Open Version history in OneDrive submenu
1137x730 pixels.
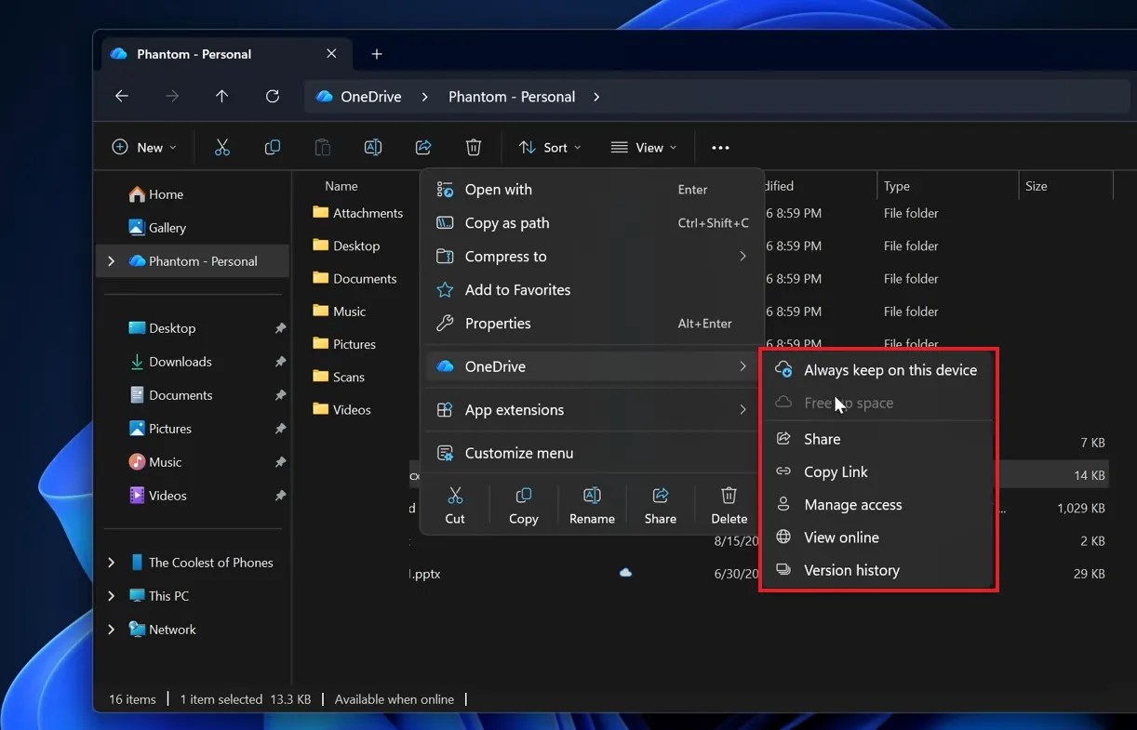(x=878, y=570)
